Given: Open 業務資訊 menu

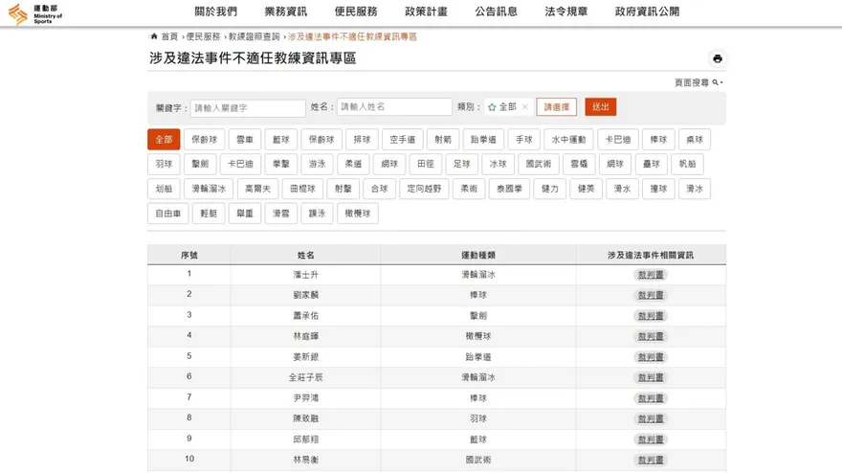Looking at the screenshot, I should click(286, 11).
